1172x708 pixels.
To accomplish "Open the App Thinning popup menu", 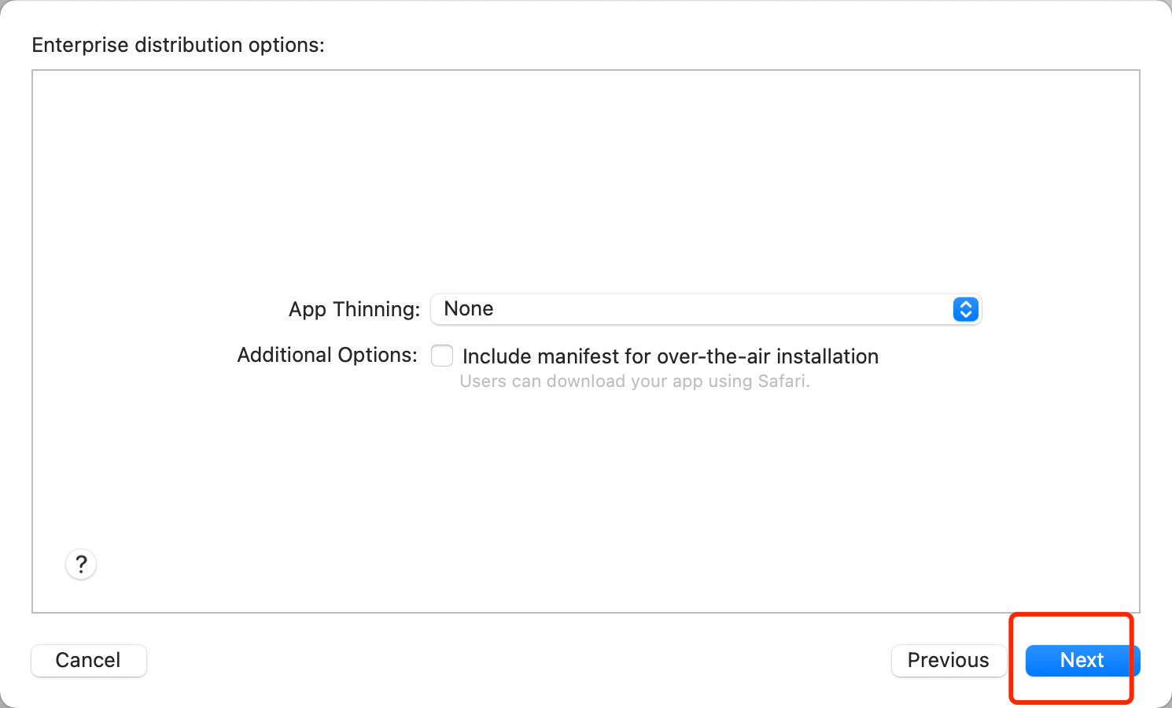I will [706, 309].
